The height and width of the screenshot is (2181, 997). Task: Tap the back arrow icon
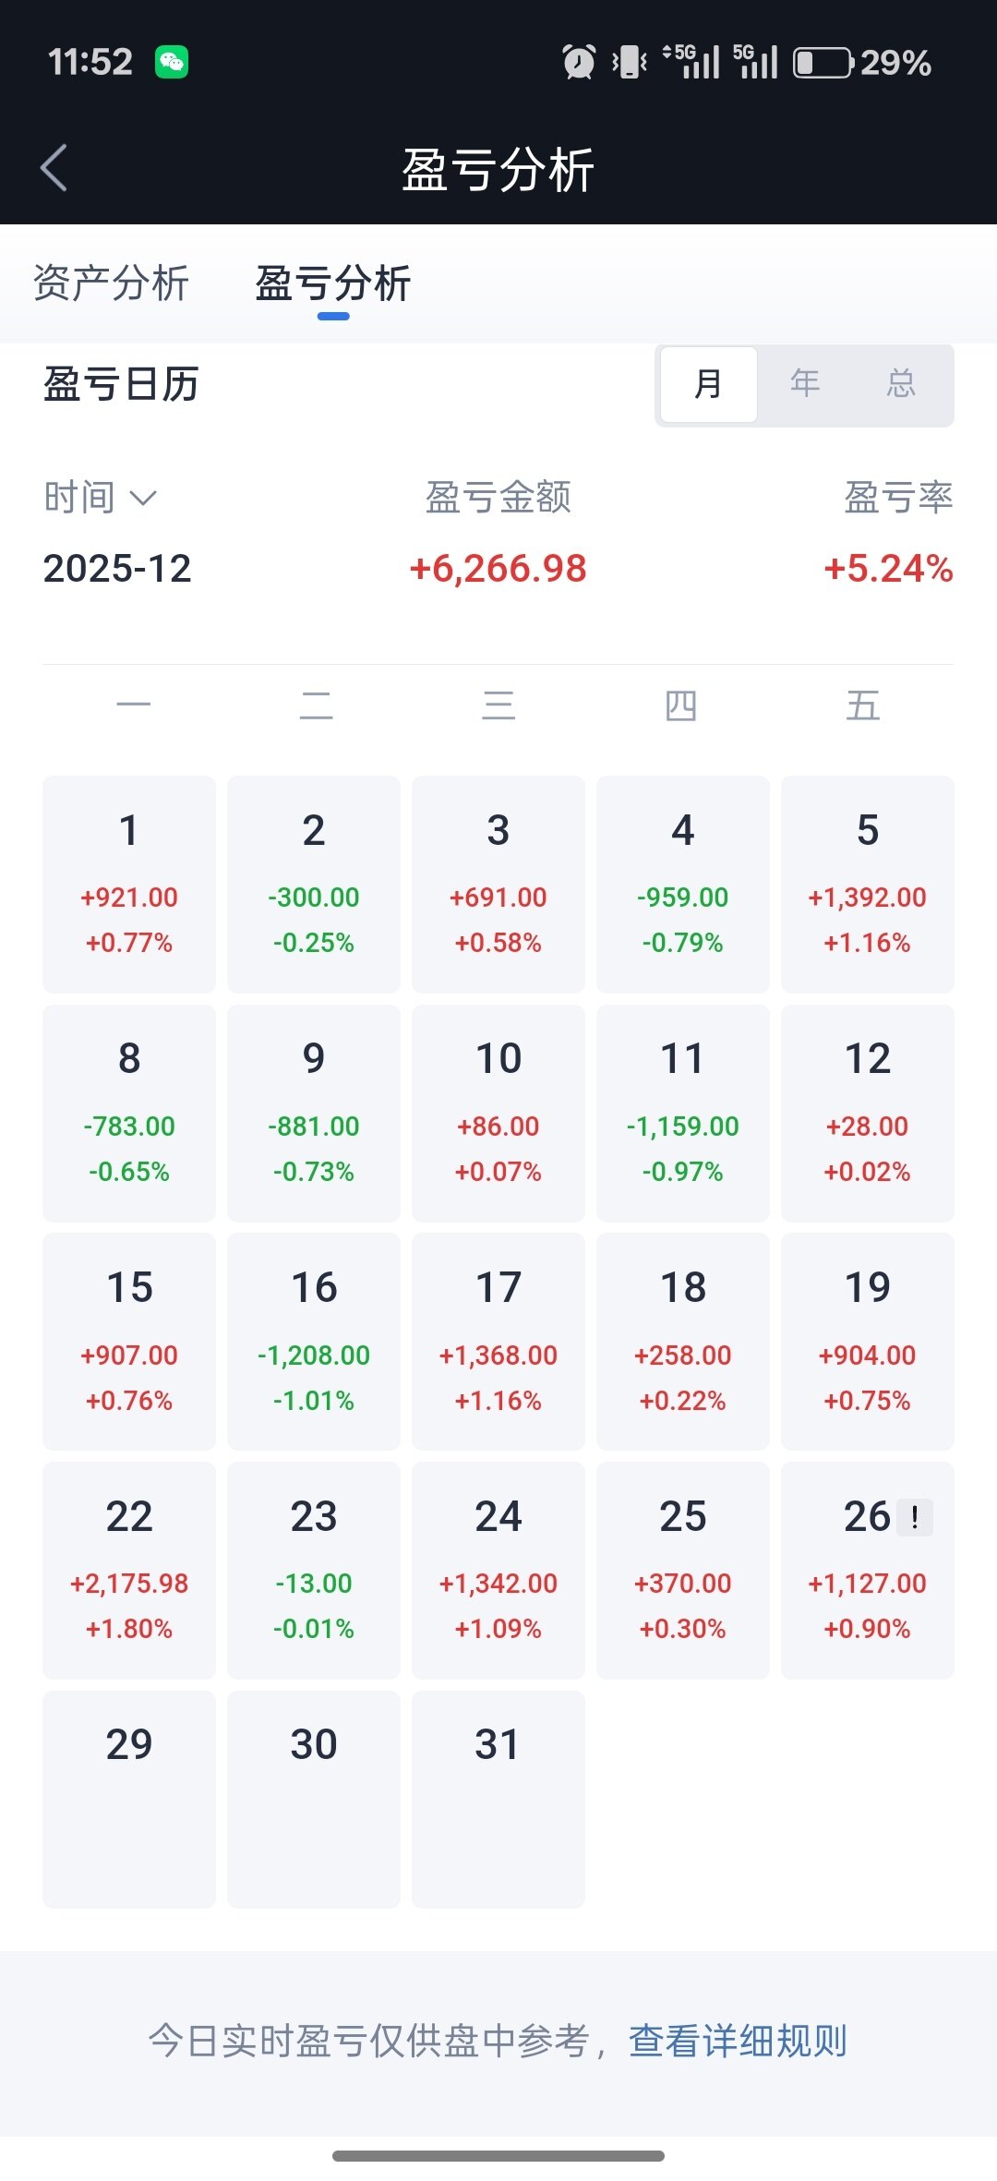pyautogui.click(x=54, y=168)
